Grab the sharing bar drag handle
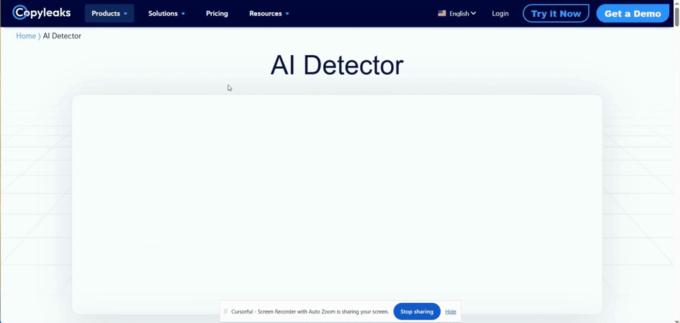The width and height of the screenshot is (680, 323). (225, 312)
